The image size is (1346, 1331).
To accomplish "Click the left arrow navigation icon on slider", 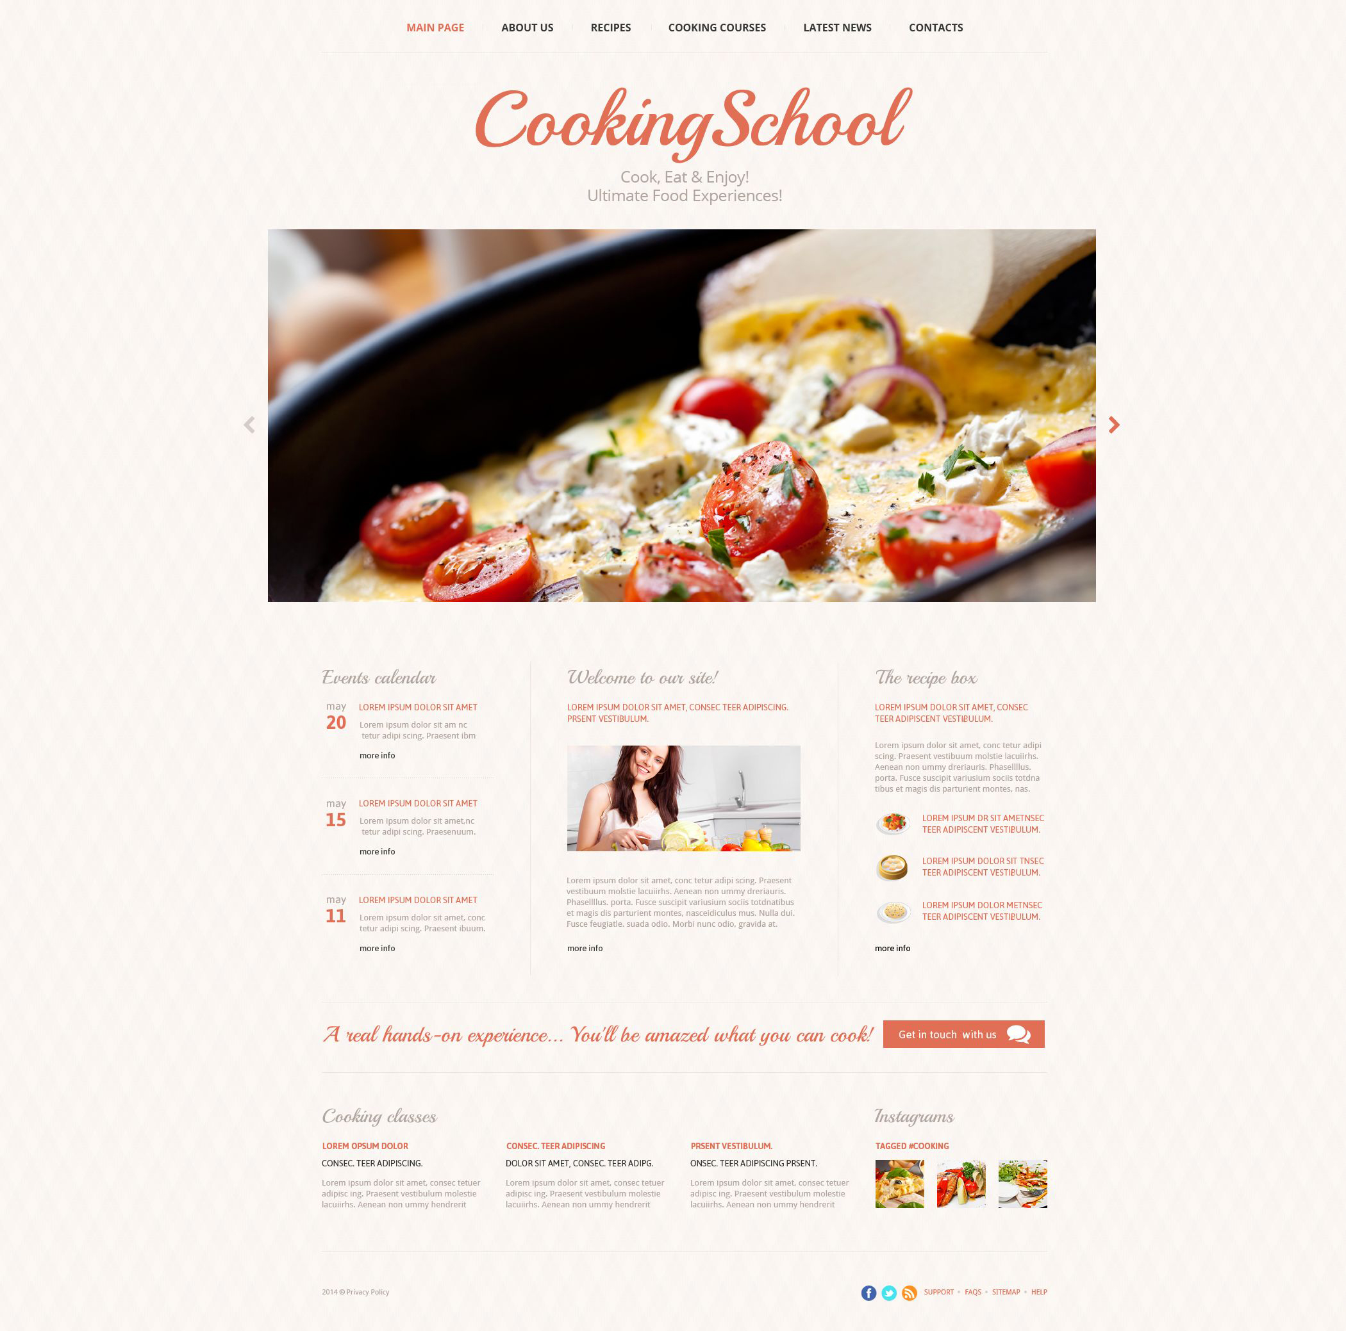I will pyautogui.click(x=249, y=424).
